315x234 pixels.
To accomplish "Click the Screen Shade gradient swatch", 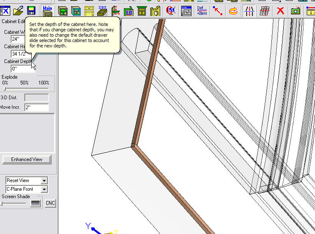I will (35, 204).
